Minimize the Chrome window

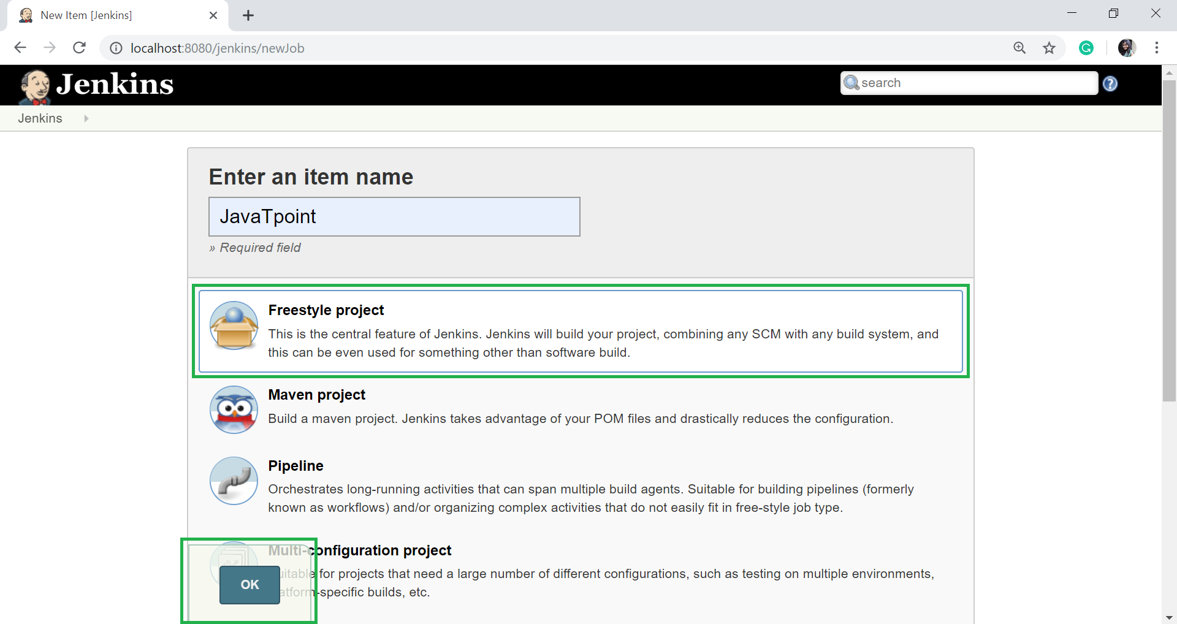click(x=1072, y=13)
